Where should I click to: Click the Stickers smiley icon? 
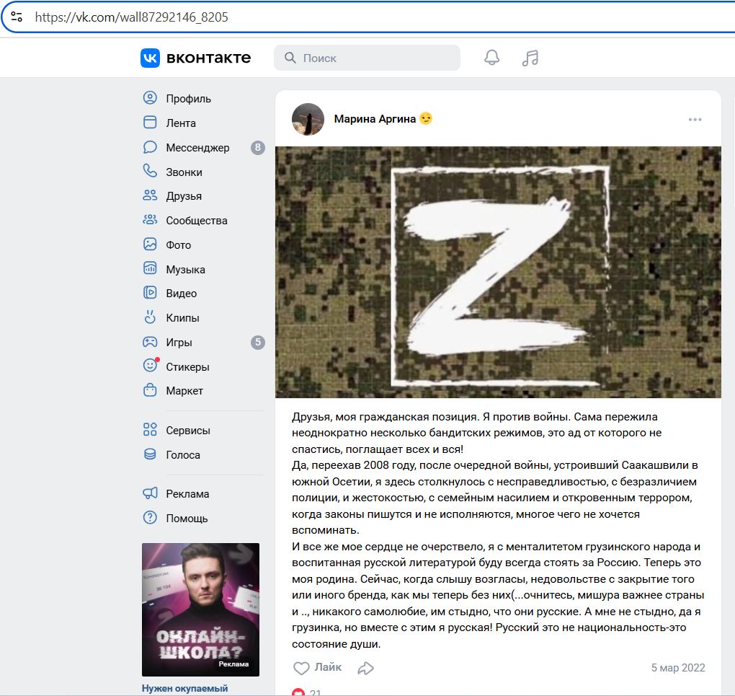tap(150, 366)
